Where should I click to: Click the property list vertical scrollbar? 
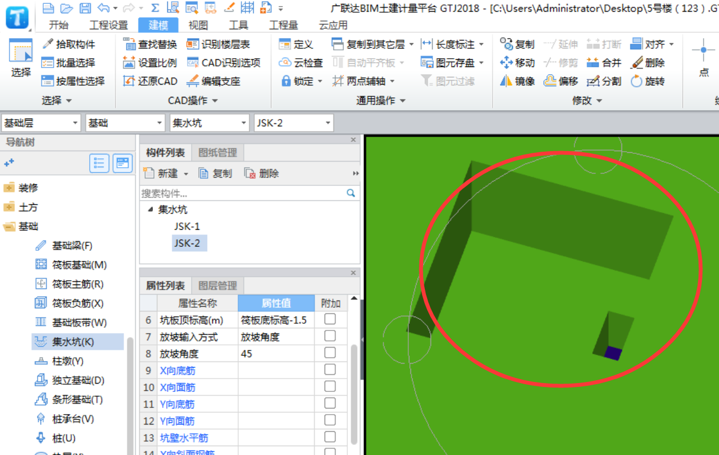tap(354, 394)
